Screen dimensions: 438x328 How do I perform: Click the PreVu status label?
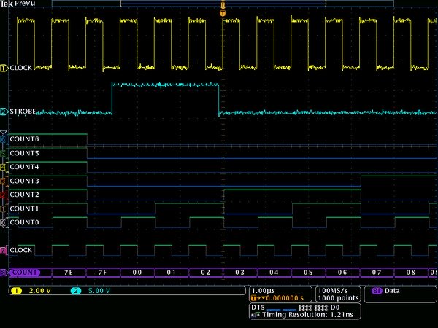(x=26, y=4)
